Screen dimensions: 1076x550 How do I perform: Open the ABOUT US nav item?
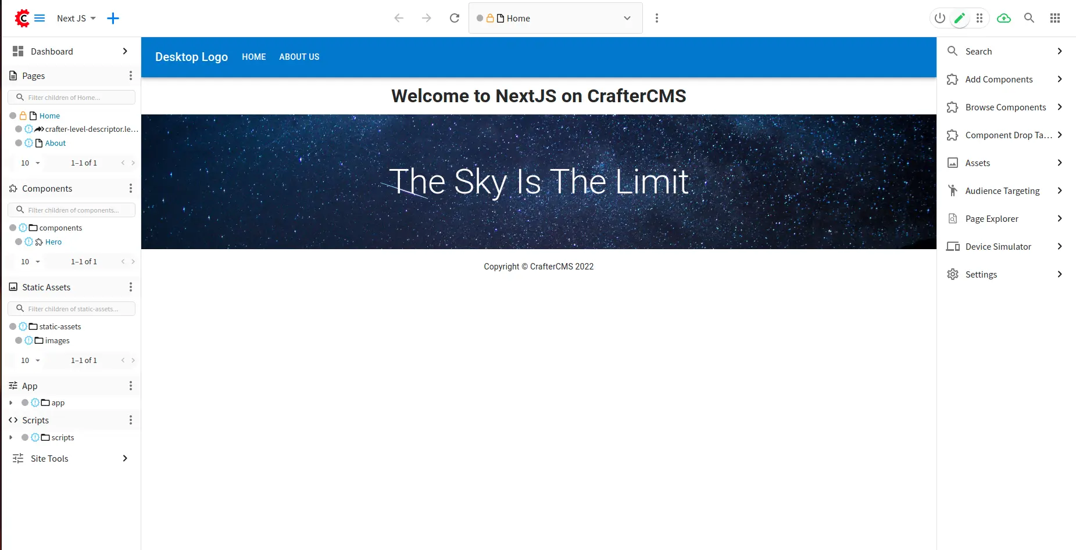(299, 57)
